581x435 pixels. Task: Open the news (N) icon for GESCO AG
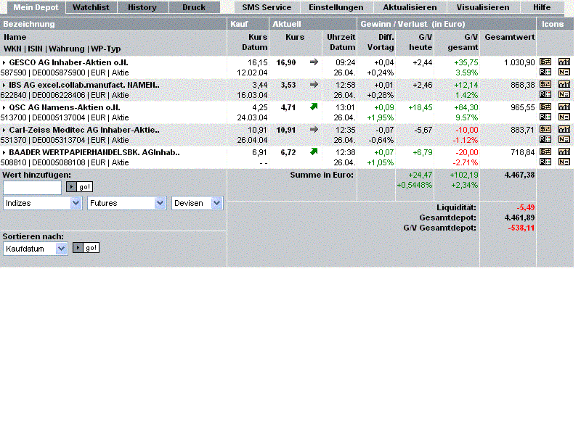pyautogui.click(x=564, y=72)
